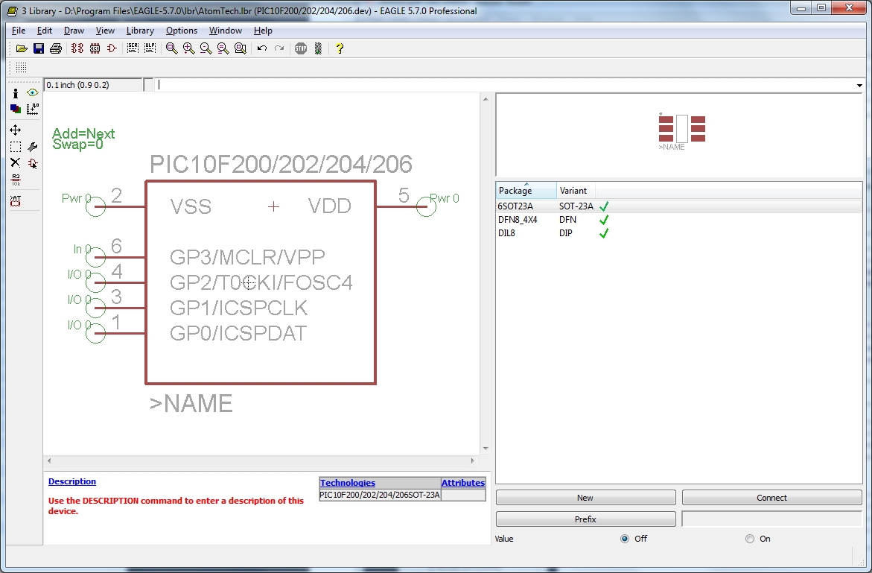Click the Zoom to fit magnifier icon
Viewport: 872px width, 573px height.
click(x=172, y=48)
